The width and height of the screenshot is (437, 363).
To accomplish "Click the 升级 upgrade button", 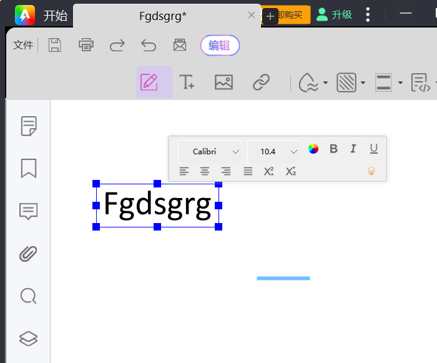I will tap(335, 15).
